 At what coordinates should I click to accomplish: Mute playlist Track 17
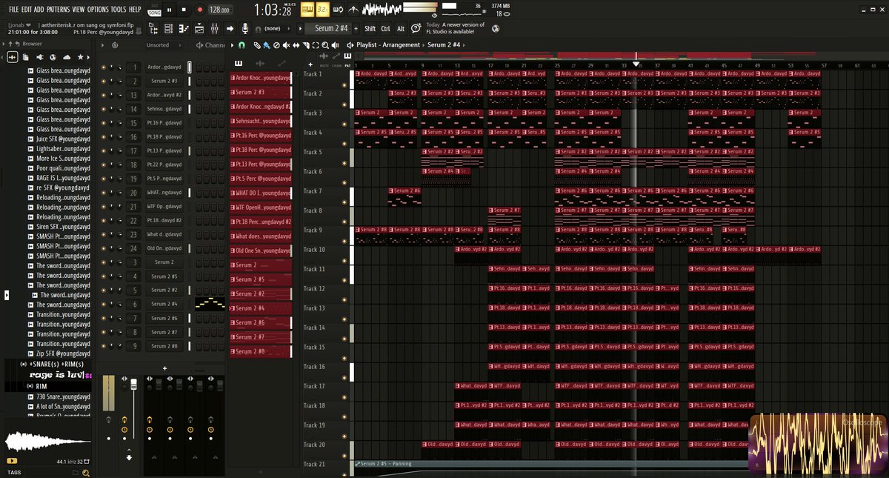(x=344, y=396)
